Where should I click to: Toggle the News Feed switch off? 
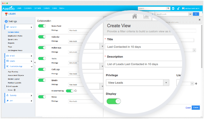point(42,26)
